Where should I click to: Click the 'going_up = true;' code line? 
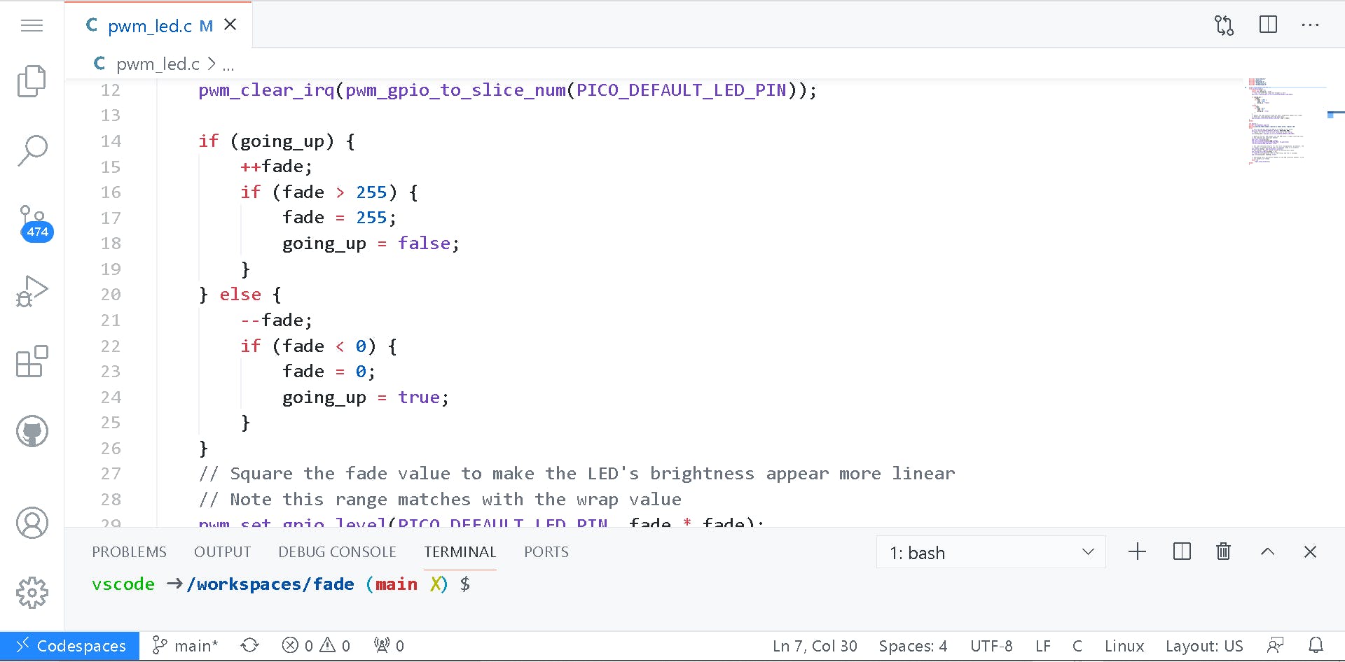[x=366, y=397]
